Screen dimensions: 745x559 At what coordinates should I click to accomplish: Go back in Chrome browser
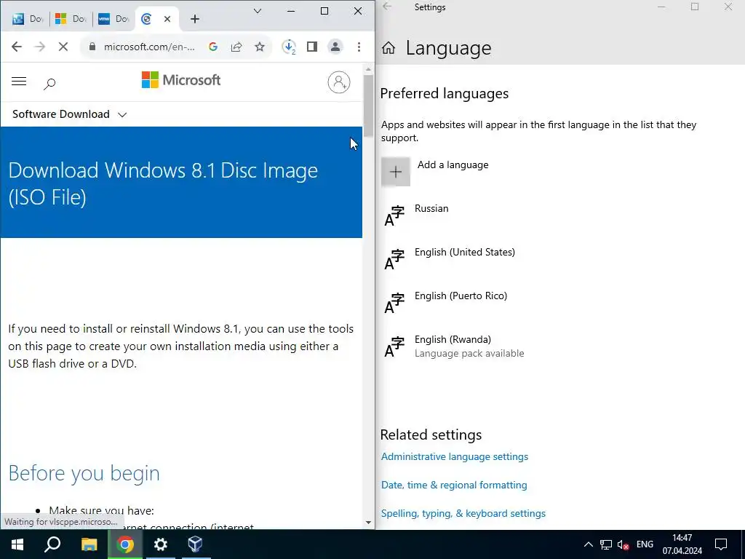[17, 47]
